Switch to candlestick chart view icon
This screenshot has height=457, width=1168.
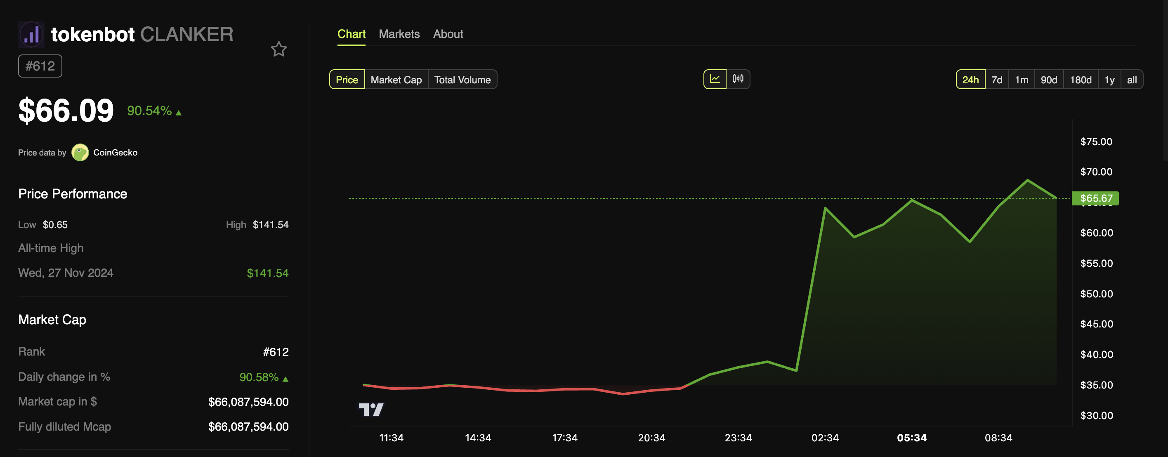tap(738, 79)
